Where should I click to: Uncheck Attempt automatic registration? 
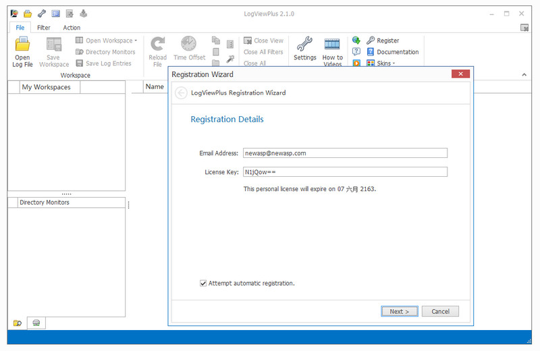coord(203,283)
